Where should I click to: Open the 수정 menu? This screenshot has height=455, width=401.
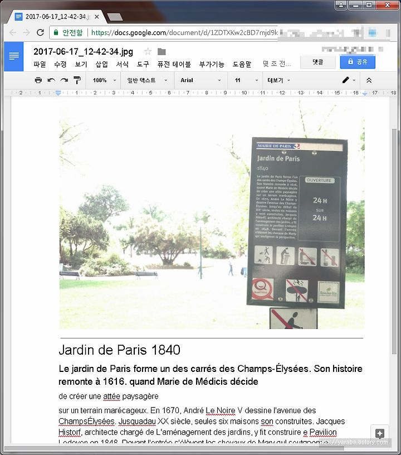coord(60,64)
